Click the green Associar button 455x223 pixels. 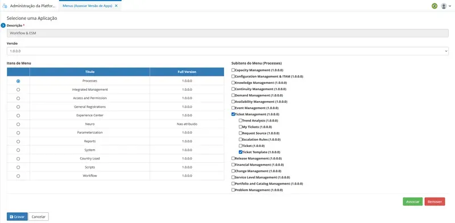click(413, 201)
